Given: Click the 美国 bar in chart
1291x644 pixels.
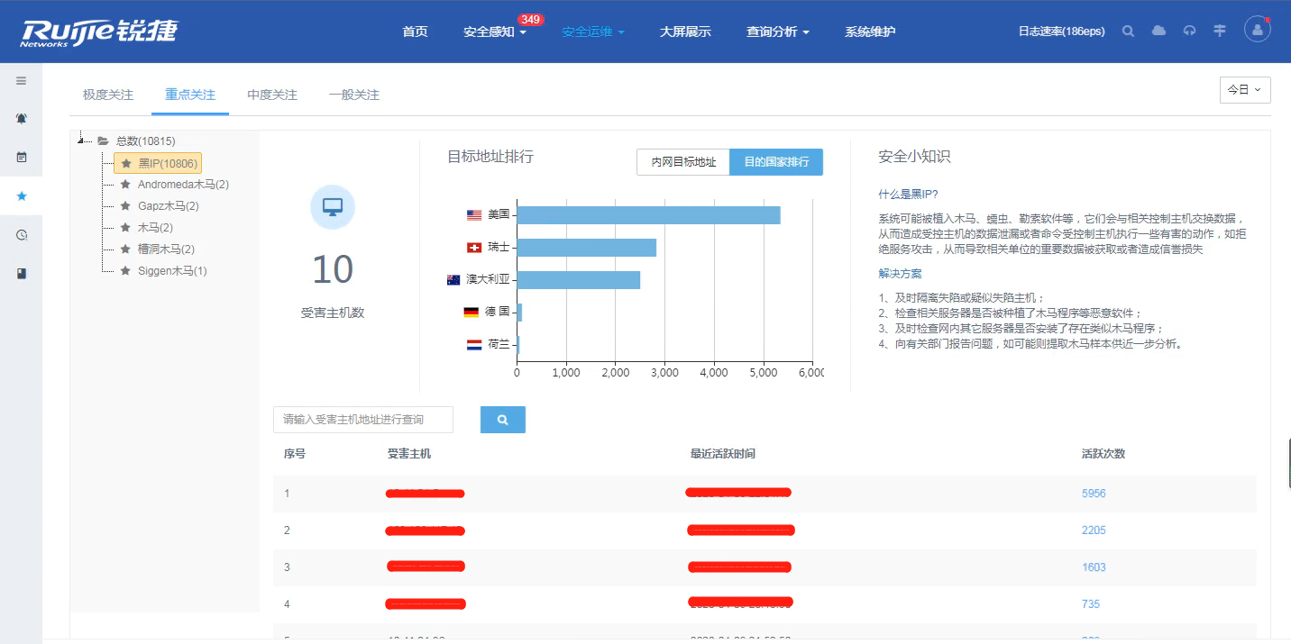Looking at the screenshot, I should (x=647, y=215).
